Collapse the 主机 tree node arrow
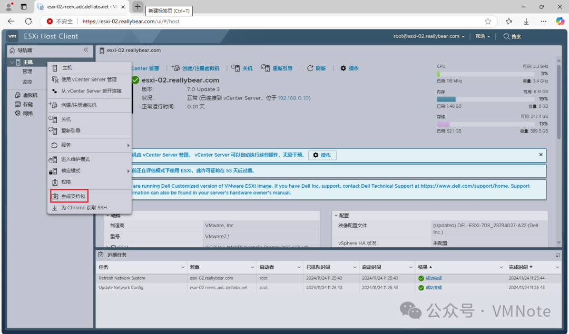This screenshot has width=569, height=334. [12, 62]
